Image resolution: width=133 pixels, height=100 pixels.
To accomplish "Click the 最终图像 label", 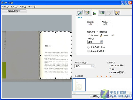I will (79, 76).
